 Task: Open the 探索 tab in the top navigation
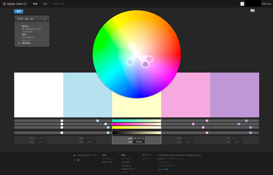click(x=45, y=4)
